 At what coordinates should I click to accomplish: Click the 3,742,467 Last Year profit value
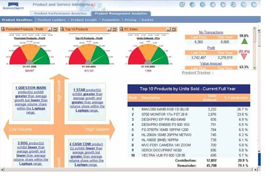[199, 58]
